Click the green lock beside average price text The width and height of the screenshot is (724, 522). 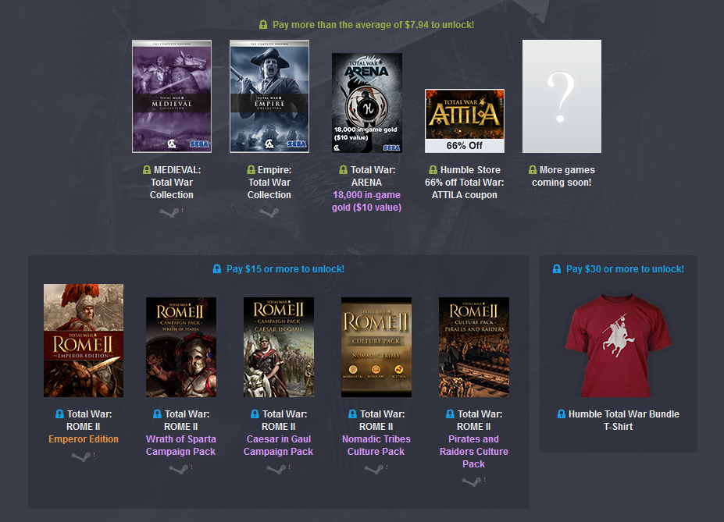263,24
